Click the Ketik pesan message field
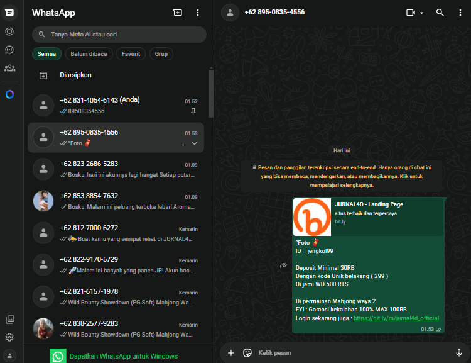The width and height of the screenshot is (471, 363). (x=353, y=353)
